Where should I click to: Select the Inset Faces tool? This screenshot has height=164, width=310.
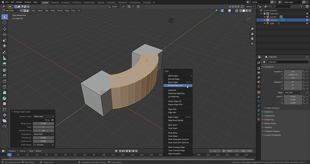tap(4, 70)
